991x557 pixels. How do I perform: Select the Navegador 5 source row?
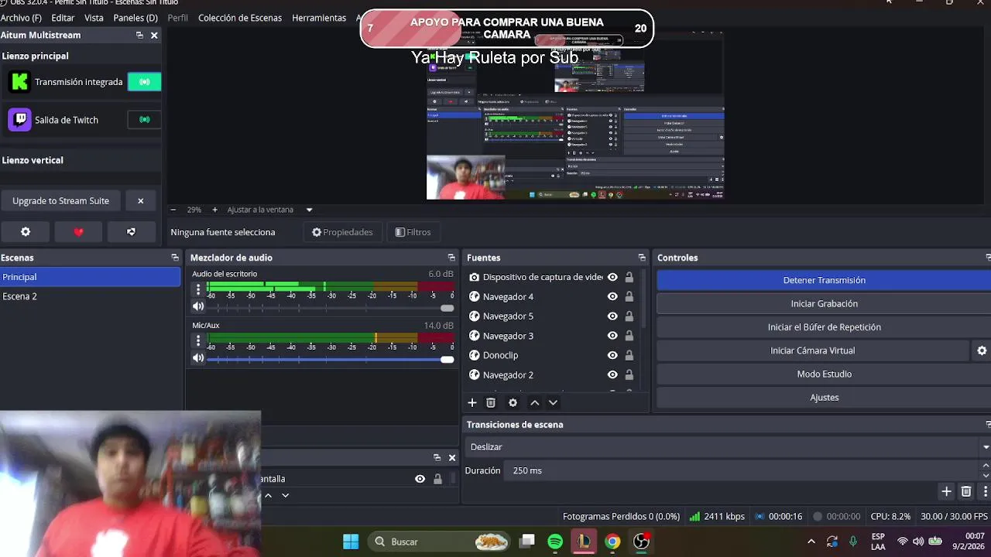[553, 316]
